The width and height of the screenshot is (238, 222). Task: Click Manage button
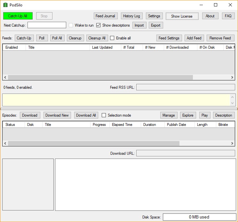[169, 115]
